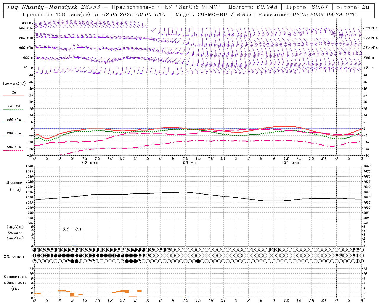Click the Конвективн. panel label

pyautogui.click(x=15, y=277)
